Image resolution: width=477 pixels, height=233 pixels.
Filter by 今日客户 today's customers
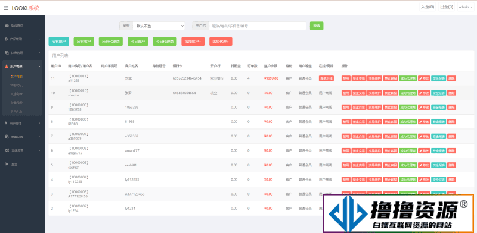tap(138, 42)
